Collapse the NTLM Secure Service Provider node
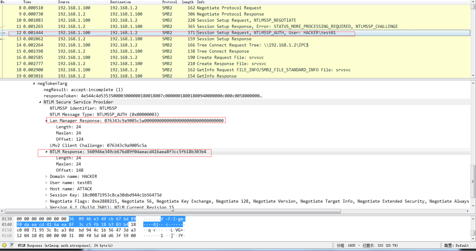The height and width of the screenshot is (251, 476). tap(40, 102)
